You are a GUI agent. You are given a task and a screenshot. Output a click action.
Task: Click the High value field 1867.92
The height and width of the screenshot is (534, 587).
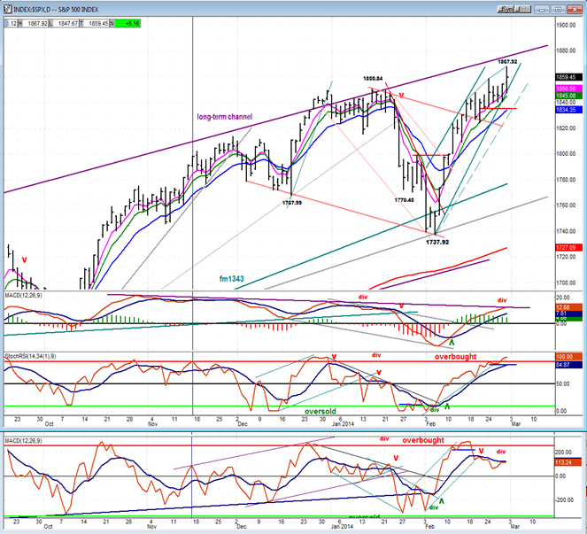(36, 24)
